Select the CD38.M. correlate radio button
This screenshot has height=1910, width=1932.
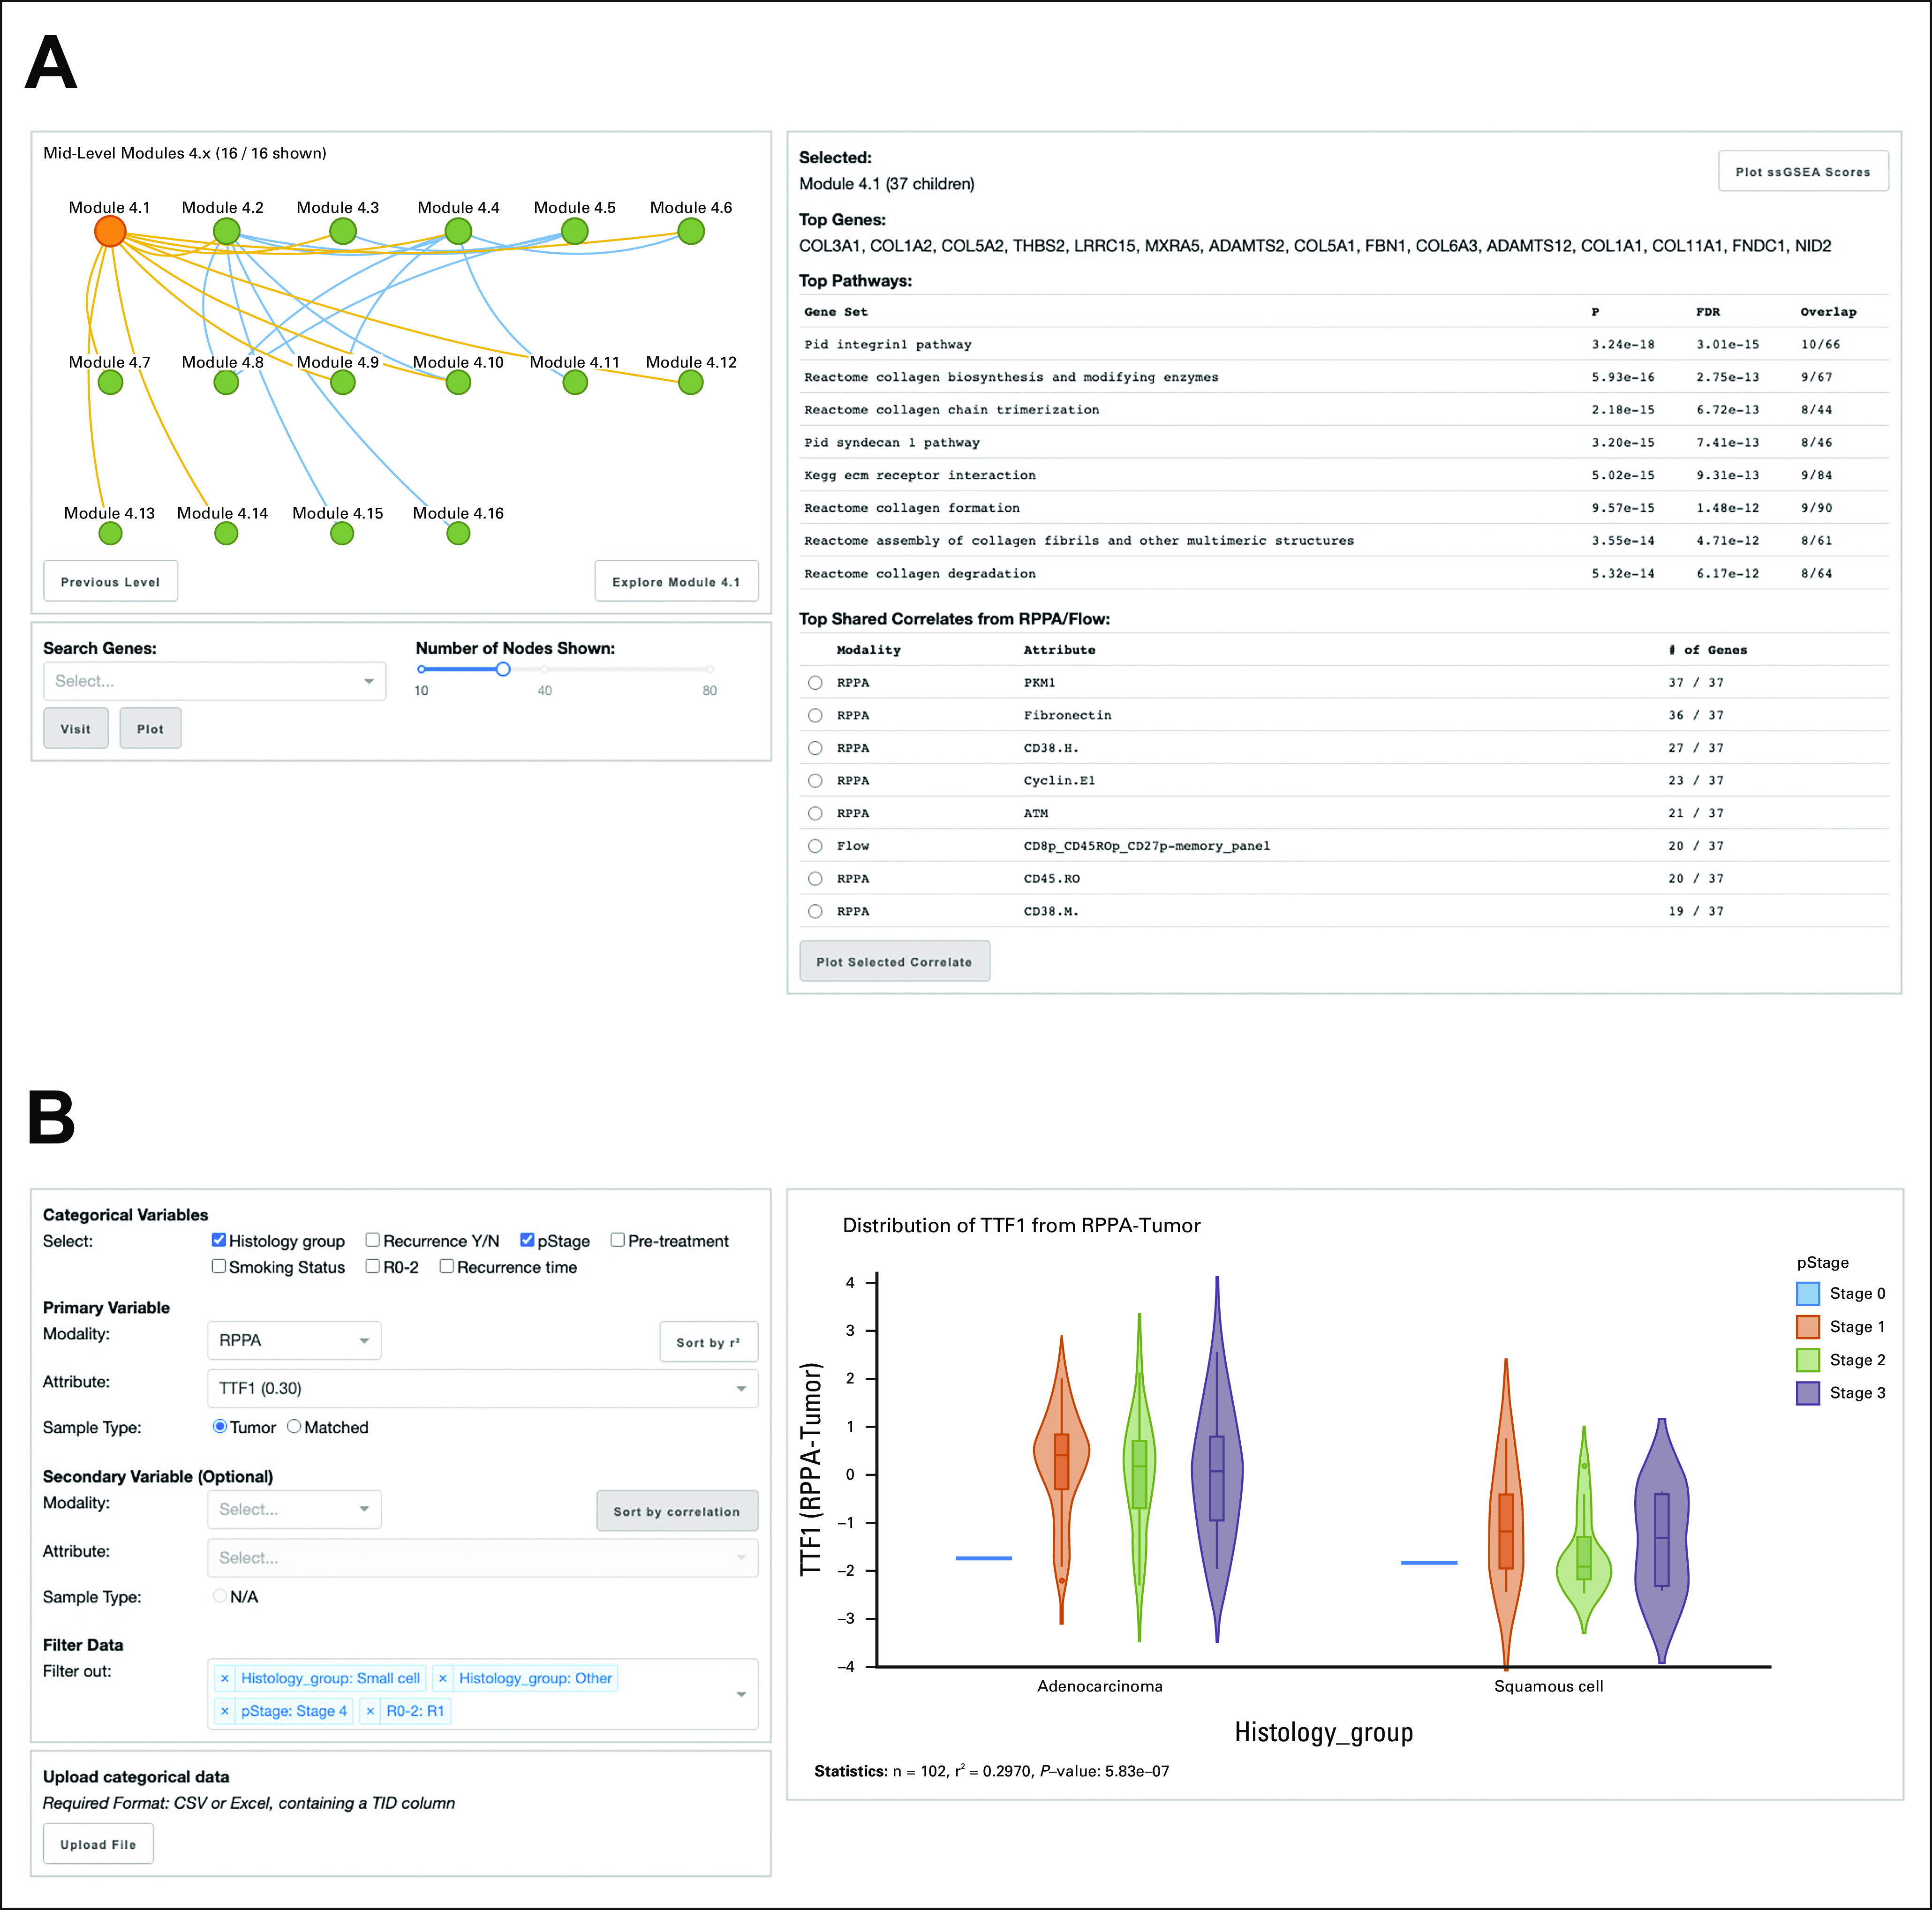[x=816, y=912]
